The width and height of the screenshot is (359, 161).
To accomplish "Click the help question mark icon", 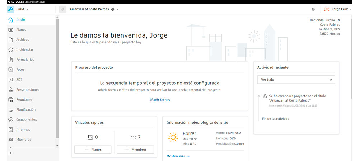I will coord(313,9).
